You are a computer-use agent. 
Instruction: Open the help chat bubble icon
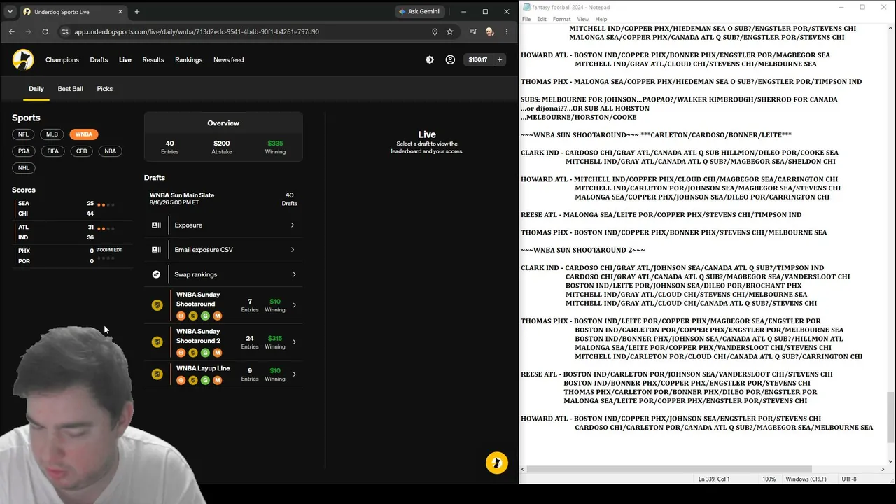pos(497,463)
